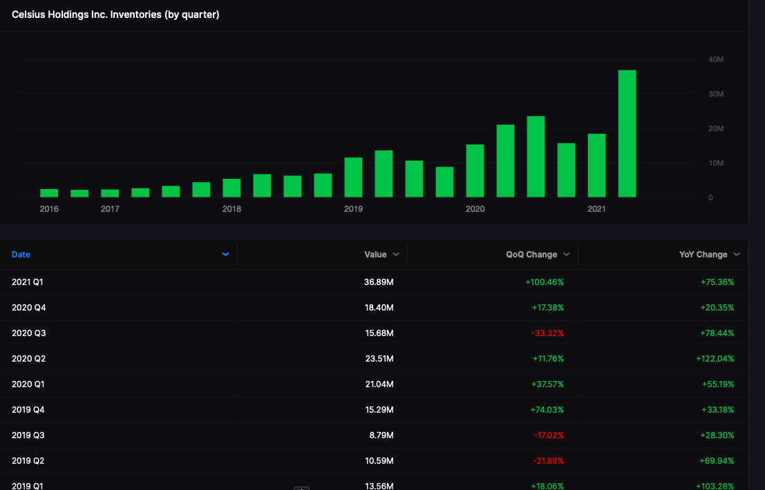Viewport: 765px width, 490px height.
Task: Click the chart bar above the 2019 label
Action: click(x=353, y=177)
